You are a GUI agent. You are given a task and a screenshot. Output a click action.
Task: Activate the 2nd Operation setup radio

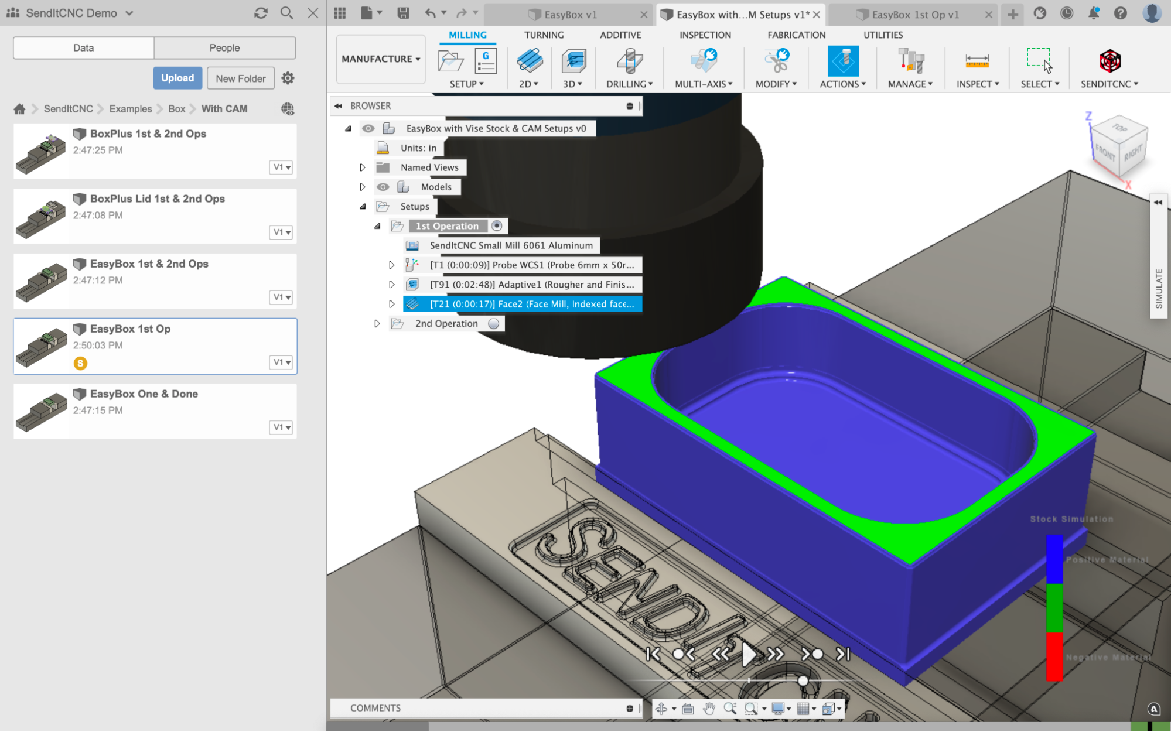click(x=493, y=323)
